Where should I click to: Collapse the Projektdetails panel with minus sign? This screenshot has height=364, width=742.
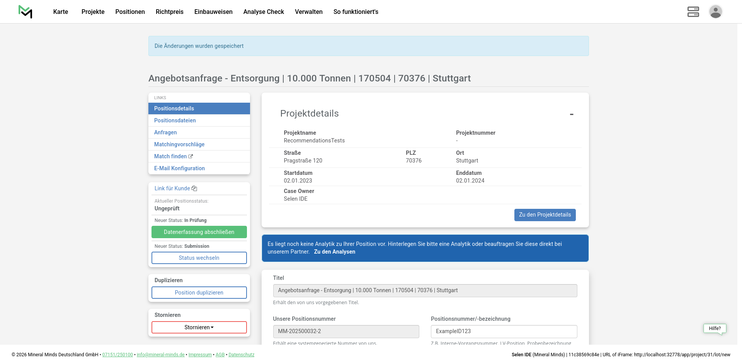[x=571, y=114]
